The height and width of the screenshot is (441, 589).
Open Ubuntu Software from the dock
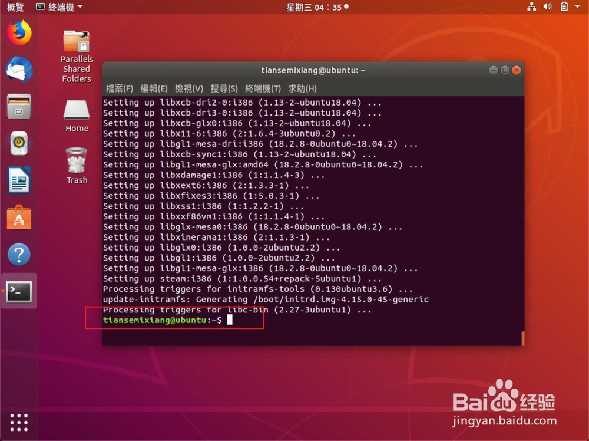(19, 218)
